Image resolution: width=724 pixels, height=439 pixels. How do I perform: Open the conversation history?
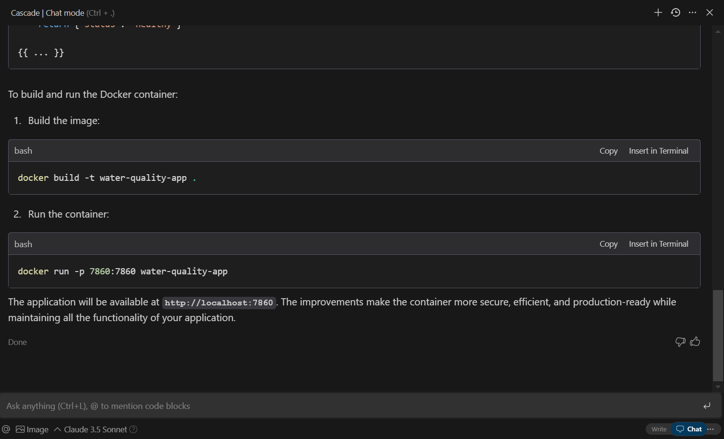(675, 12)
